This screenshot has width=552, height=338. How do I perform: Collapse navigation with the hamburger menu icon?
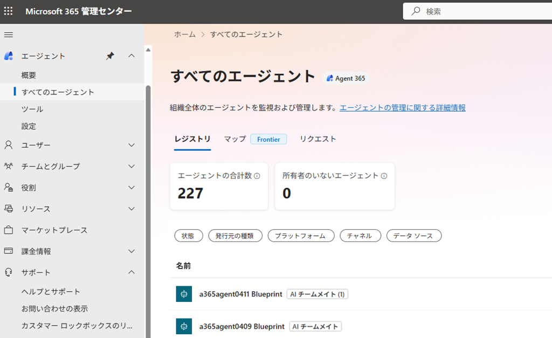(x=9, y=35)
